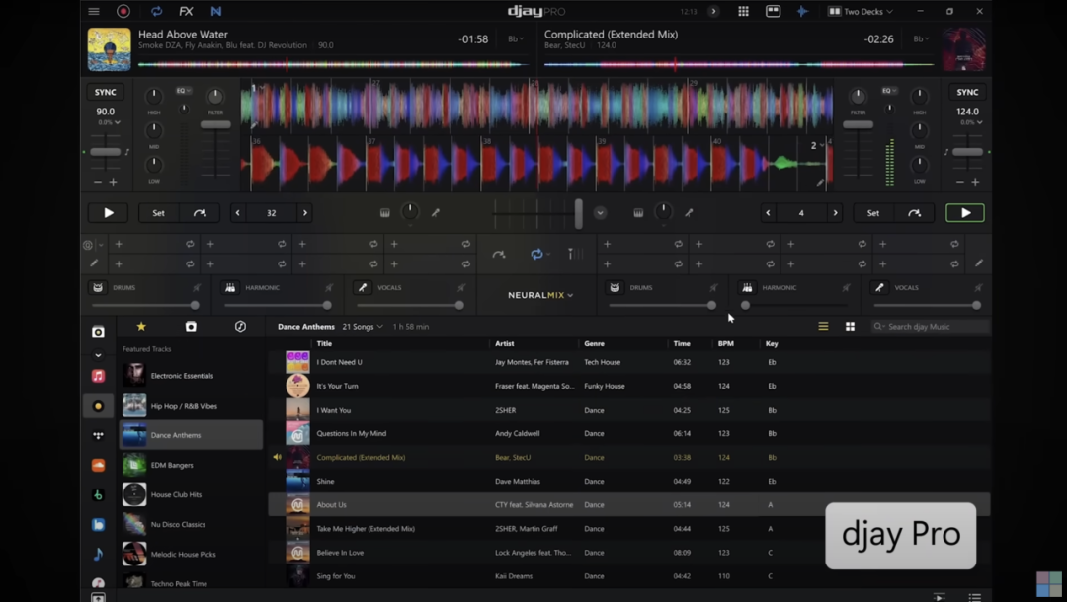Open the FX panel
Image resolution: width=1067 pixels, height=602 pixels.
point(186,11)
